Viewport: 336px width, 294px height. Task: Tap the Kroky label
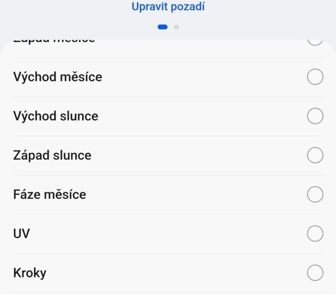(x=30, y=273)
